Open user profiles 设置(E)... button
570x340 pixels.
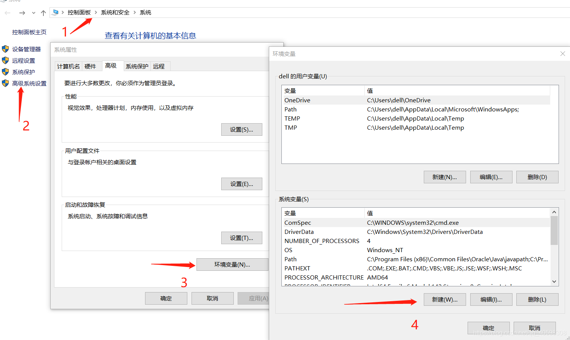pos(242,184)
